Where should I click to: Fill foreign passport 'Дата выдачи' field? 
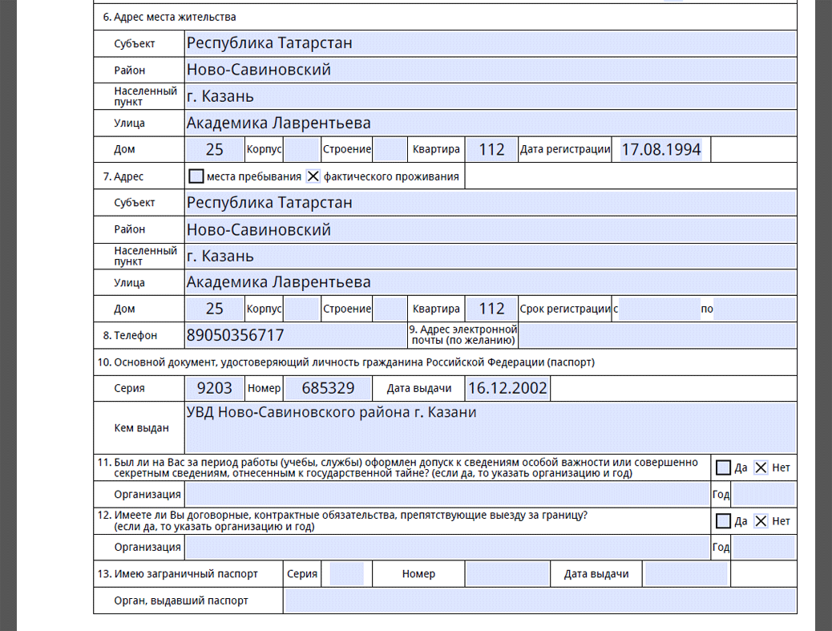tap(686, 574)
